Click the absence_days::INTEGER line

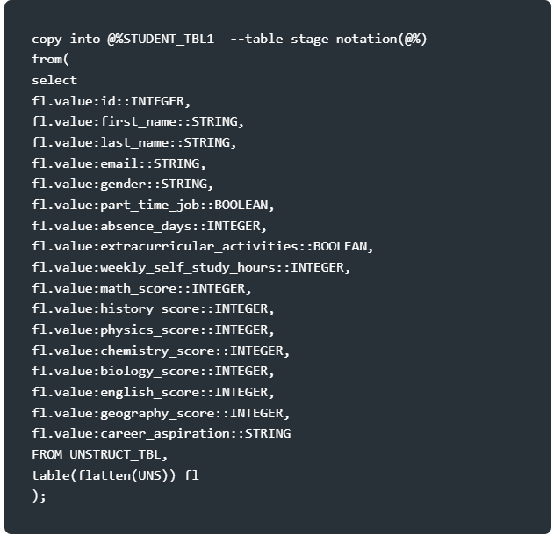tap(149, 226)
